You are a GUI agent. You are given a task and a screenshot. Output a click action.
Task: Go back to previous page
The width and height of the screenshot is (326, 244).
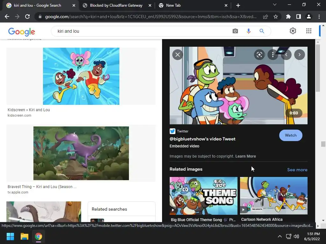click(x=7, y=17)
